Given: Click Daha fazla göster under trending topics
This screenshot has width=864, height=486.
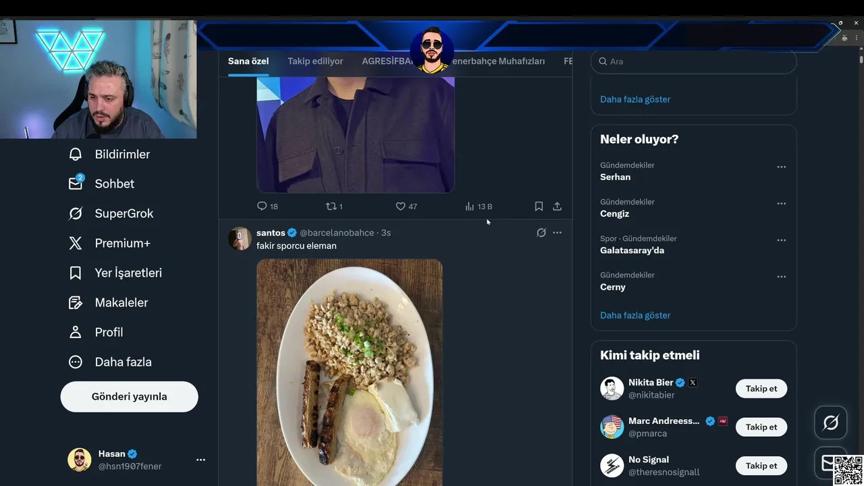Looking at the screenshot, I should pyautogui.click(x=635, y=315).
